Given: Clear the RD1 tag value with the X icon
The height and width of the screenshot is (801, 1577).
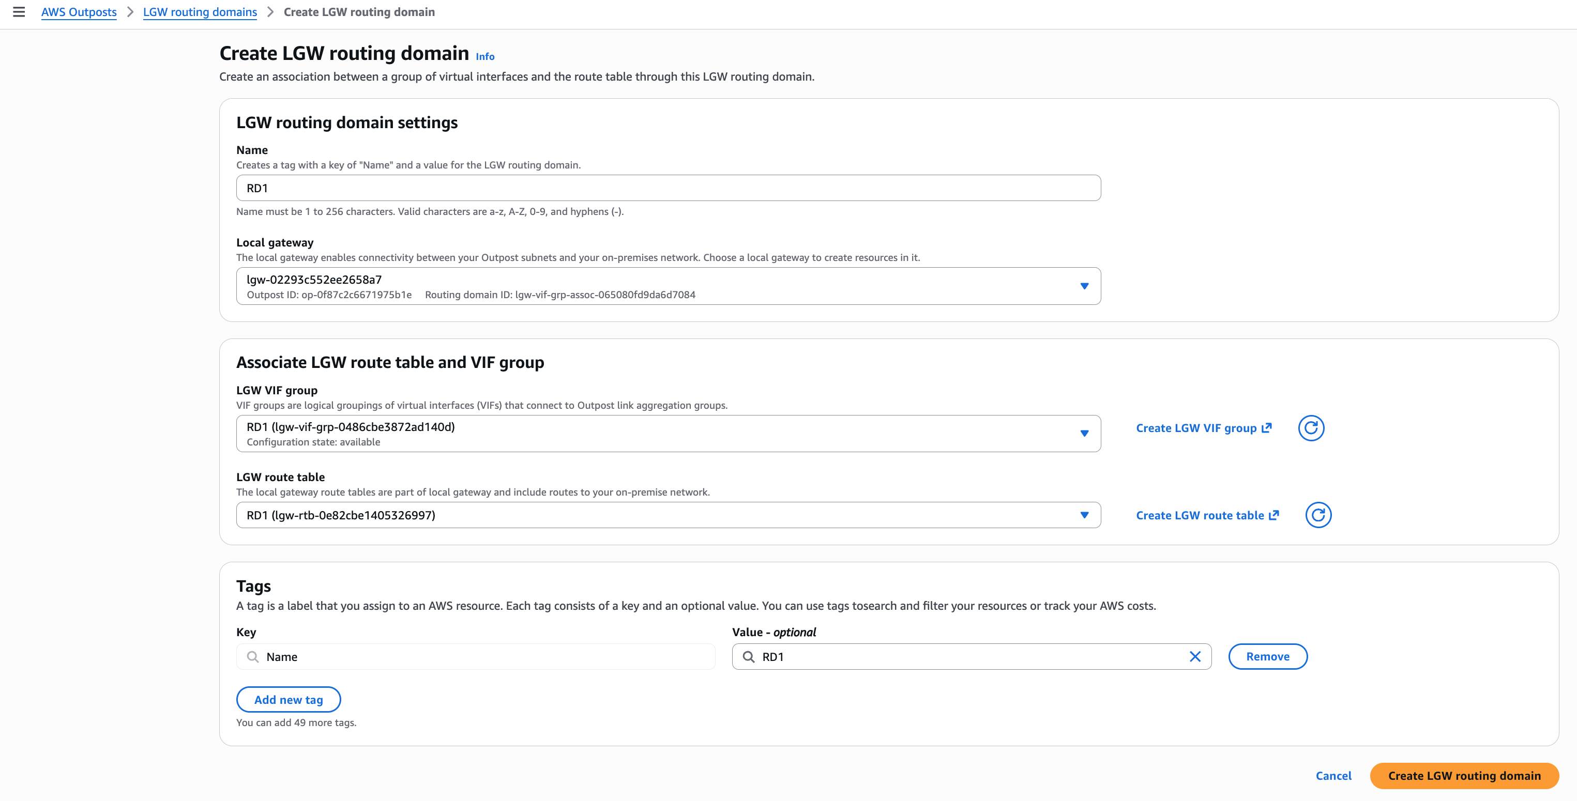Looking at the screenshot, I should tap(1195, 657).
